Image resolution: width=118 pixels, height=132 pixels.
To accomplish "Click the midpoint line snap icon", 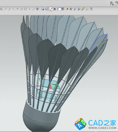I will (x=9, y=9).
